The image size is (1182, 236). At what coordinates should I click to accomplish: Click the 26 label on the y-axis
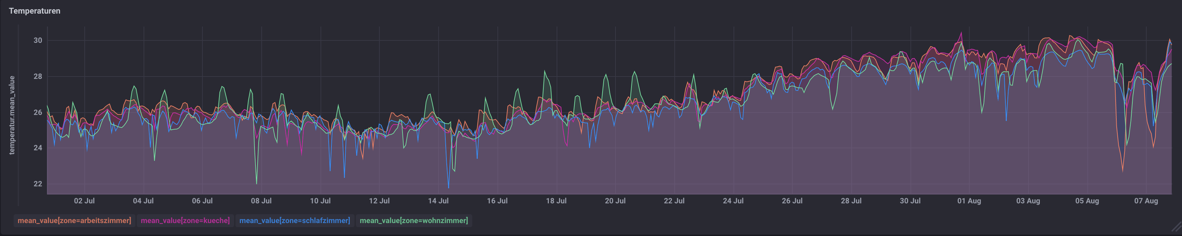click(x=38, y=112)
